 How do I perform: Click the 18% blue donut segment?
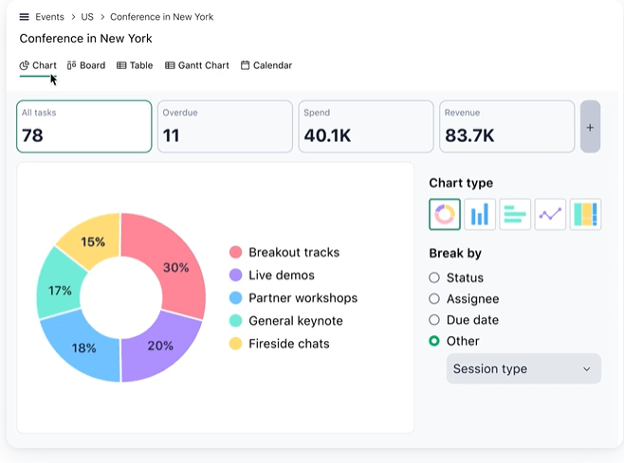[84, 348]
